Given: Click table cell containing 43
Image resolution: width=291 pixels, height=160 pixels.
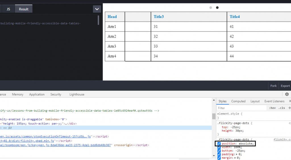Looking at the screenshot, I should (259, 46).
